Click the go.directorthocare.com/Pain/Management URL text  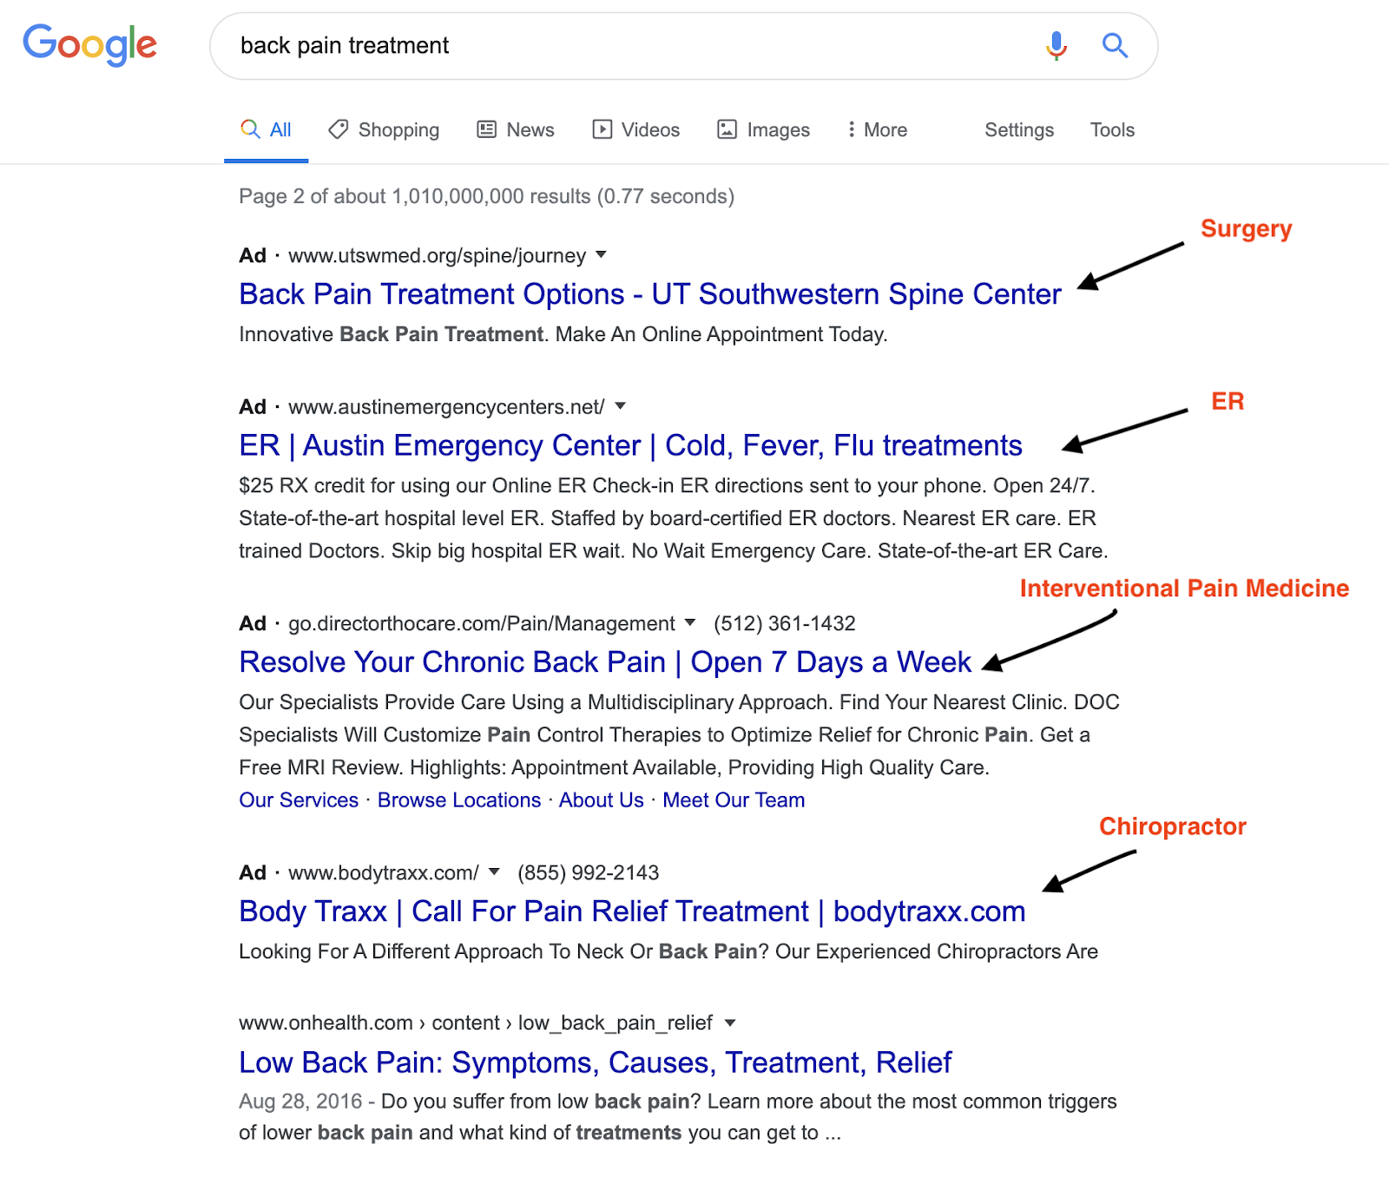482,623
